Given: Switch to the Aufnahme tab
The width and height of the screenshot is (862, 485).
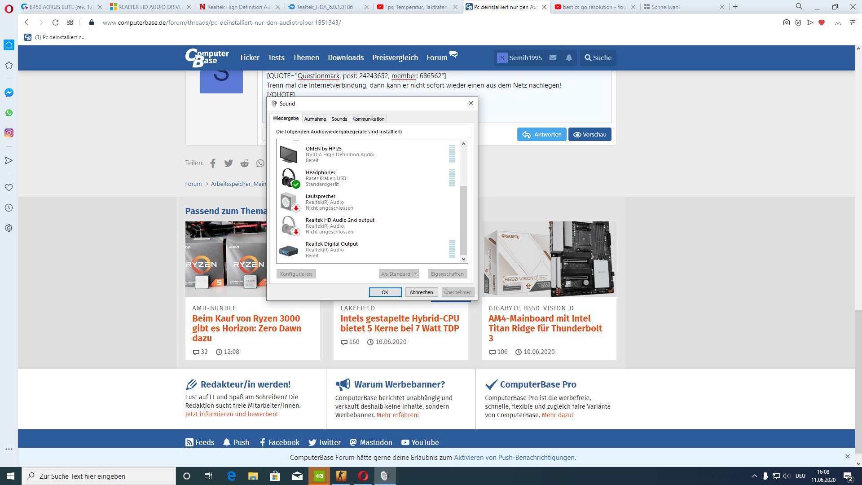Looking at the screenshot, I should [315, 119].
